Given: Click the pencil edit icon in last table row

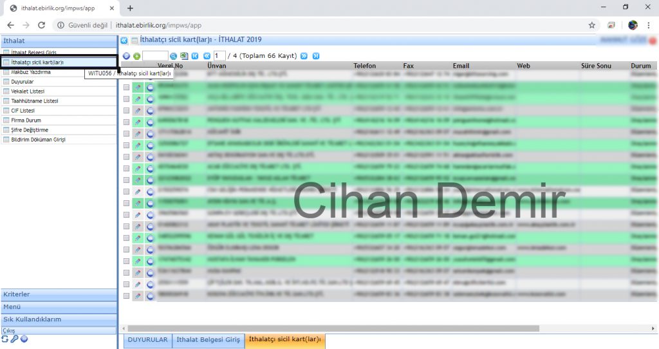Looking at the screenshot, I should (138, 296).
